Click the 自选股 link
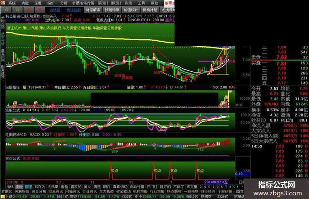Viewport: 309px width, 199px height. coord(55,10)
